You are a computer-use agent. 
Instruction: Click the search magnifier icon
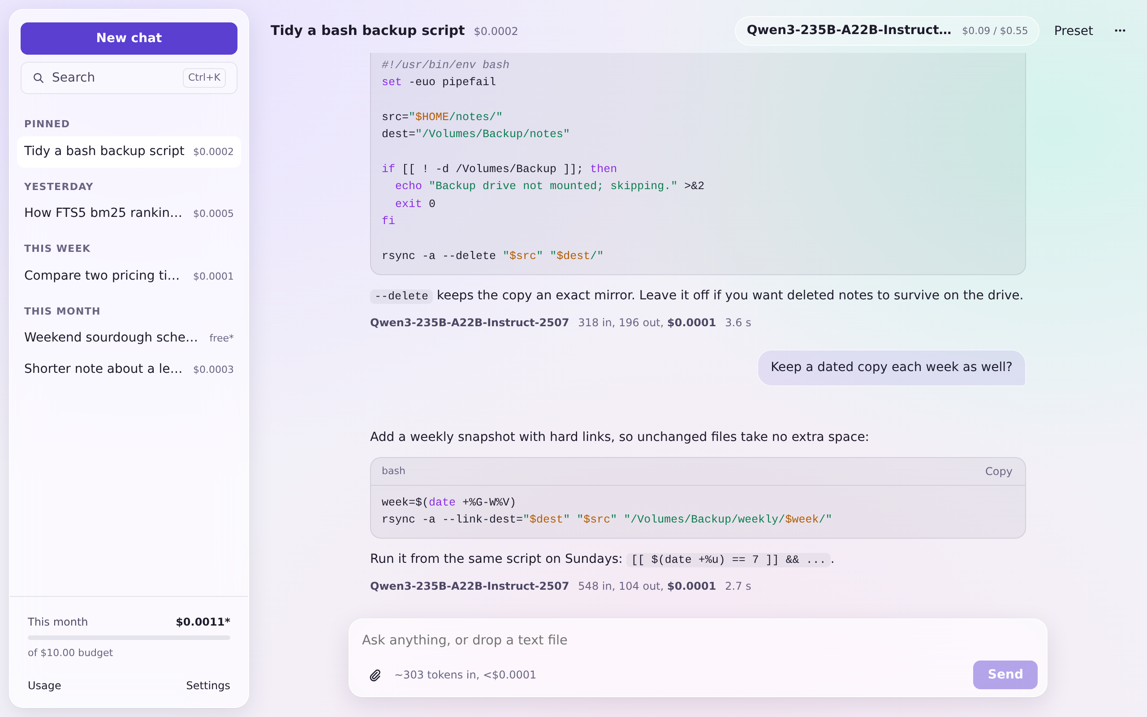click(39, 78)
